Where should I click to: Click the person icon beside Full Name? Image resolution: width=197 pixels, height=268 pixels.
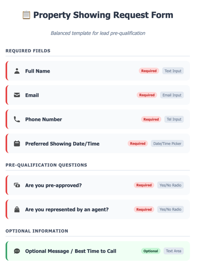[x=17, y=71]
